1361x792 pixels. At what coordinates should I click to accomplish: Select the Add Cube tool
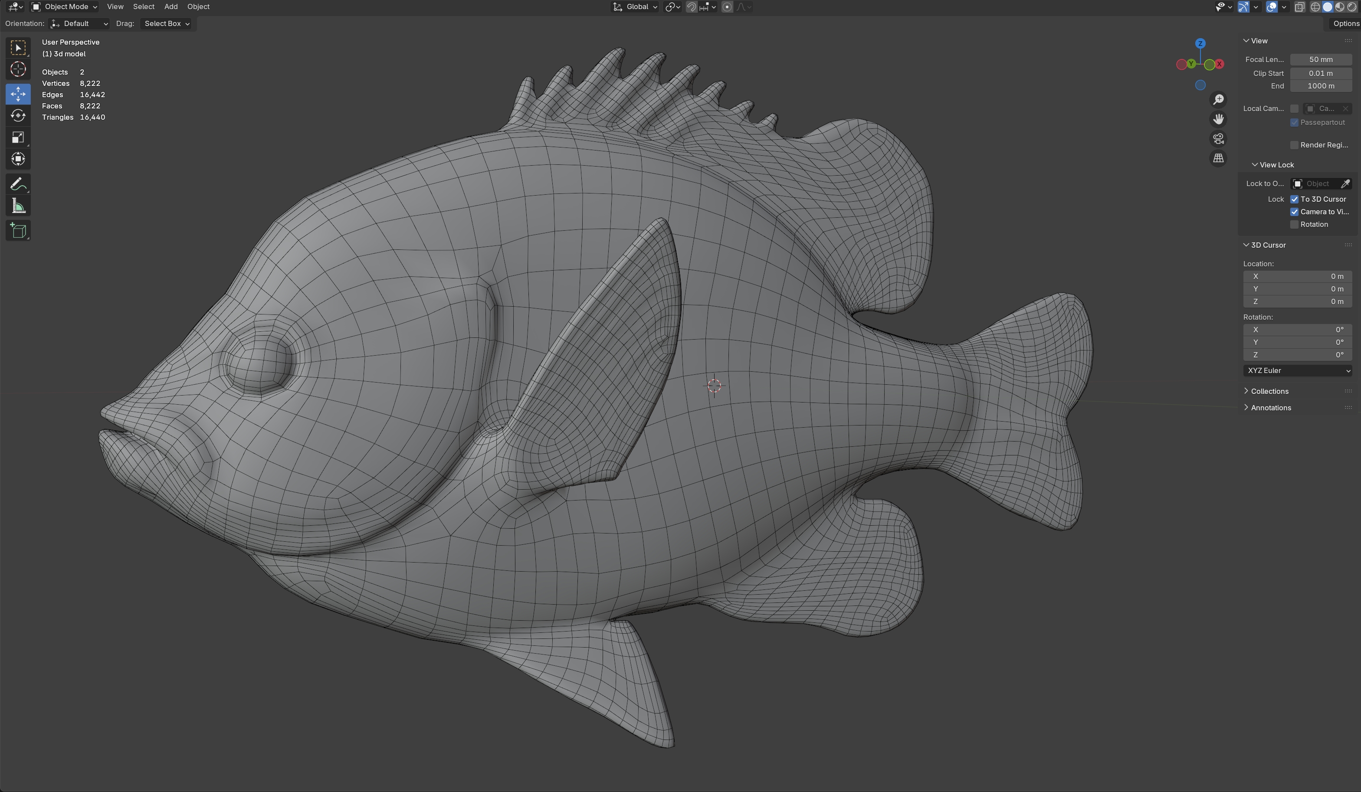click(18, 230)
